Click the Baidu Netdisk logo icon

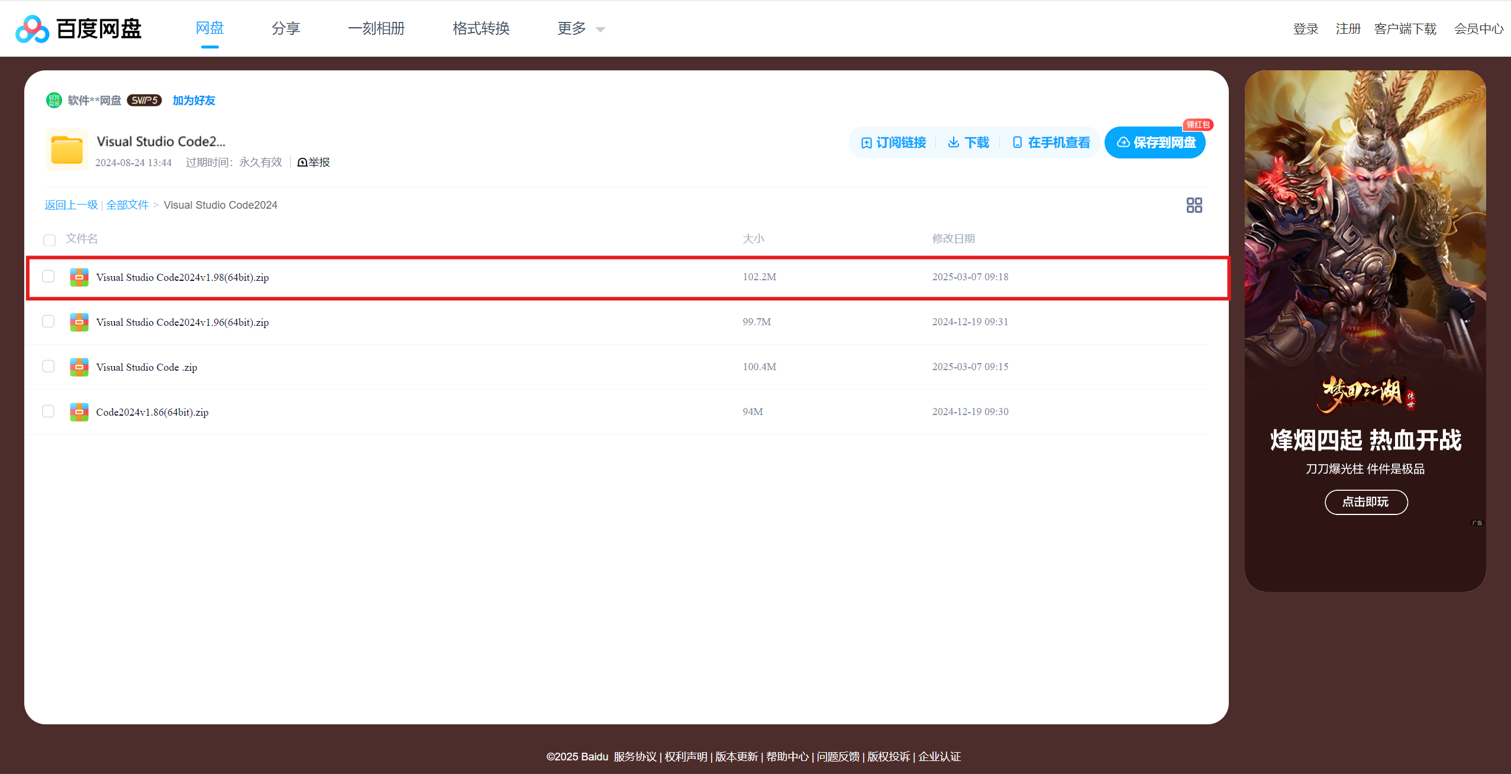click(32, 29)
